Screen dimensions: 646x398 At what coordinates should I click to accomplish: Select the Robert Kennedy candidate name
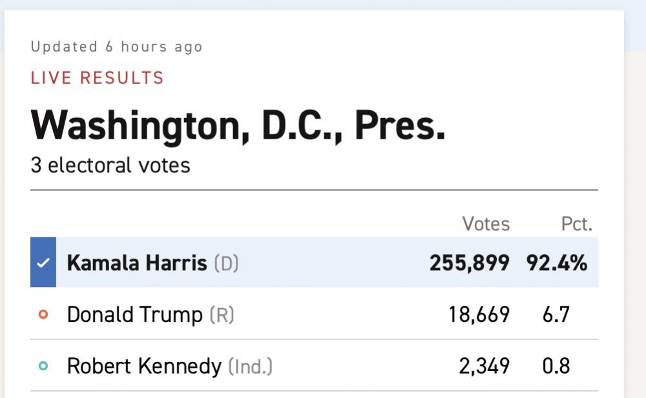(144, 366)
